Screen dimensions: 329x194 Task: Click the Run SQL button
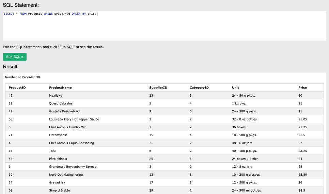click(15, 56)
